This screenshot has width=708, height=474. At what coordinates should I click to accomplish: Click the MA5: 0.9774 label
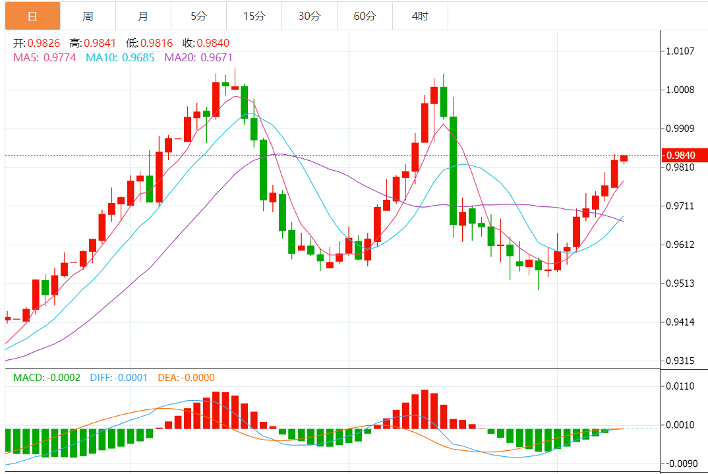(x=45, y=58)
